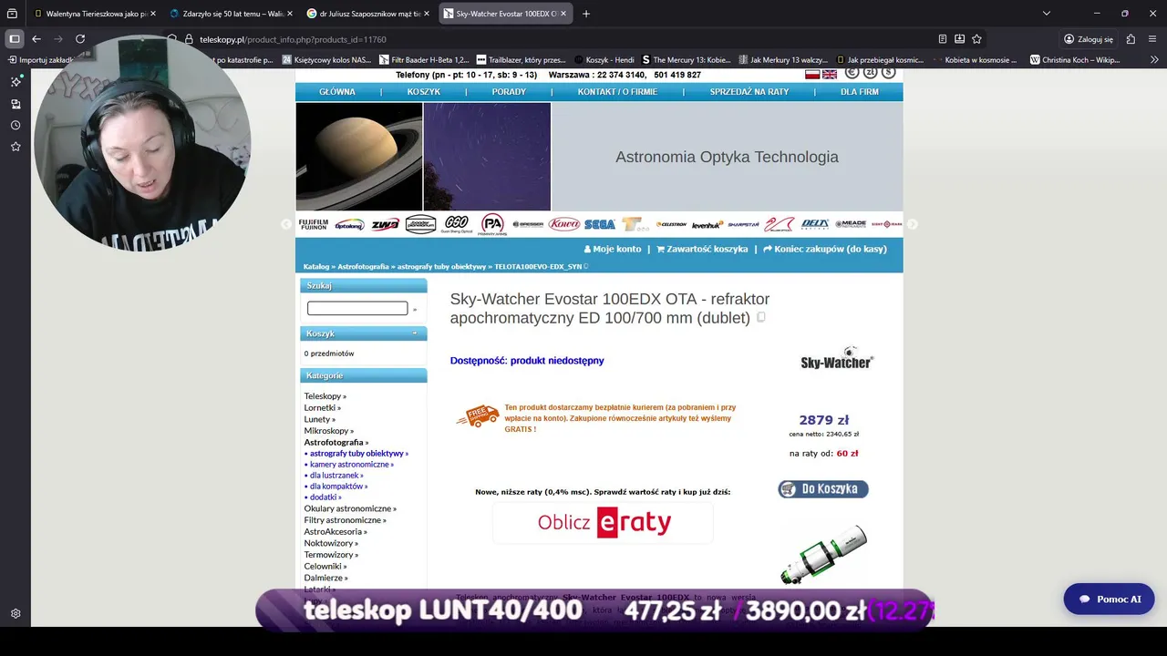
Task: Open Okulary astronomiczne category
Action: pos(350,508)
